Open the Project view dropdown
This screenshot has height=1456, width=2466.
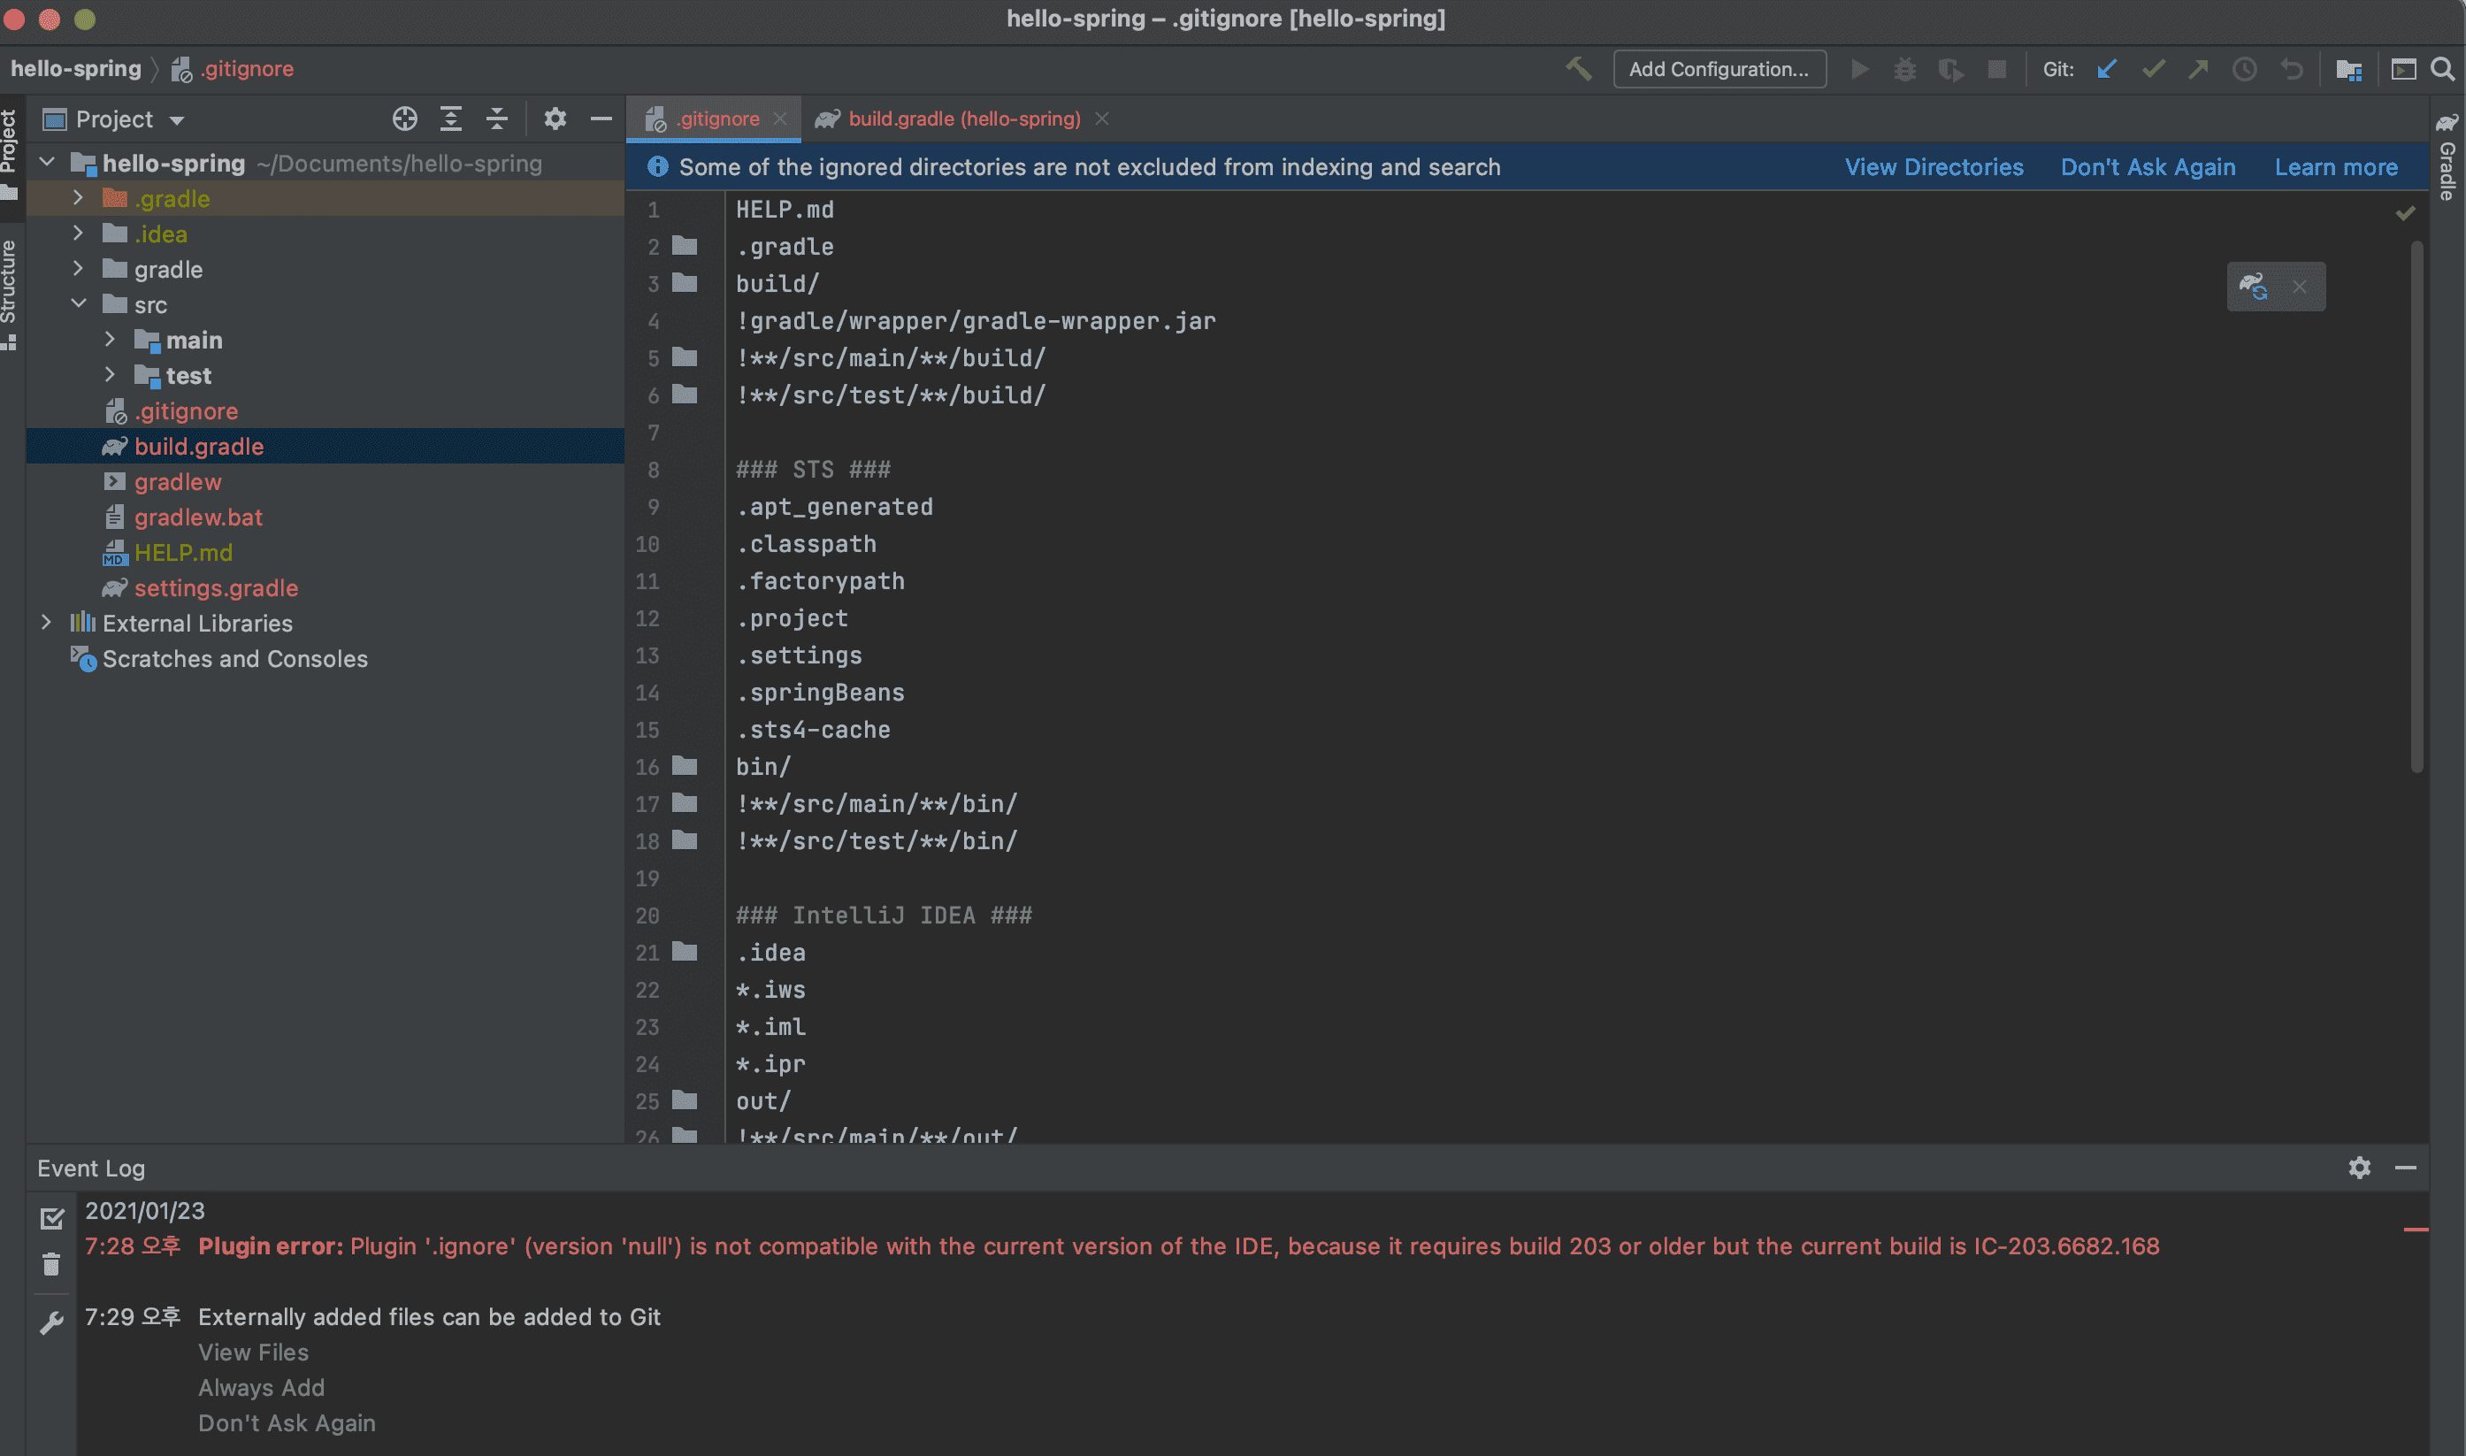(x=177, y=119)
